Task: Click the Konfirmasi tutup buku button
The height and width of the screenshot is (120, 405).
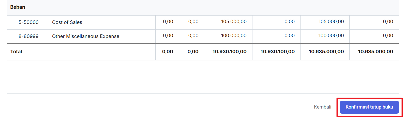Action: (369, 107)
